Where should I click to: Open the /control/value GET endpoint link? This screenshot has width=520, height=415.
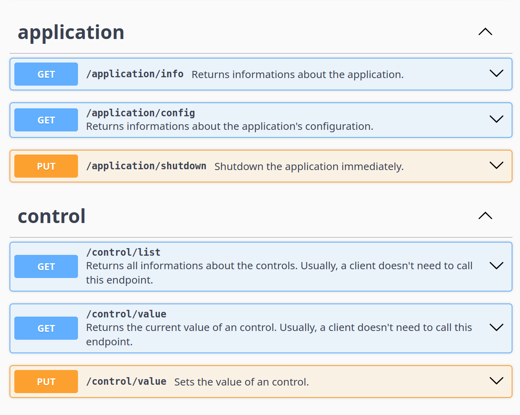coord(126,314)
